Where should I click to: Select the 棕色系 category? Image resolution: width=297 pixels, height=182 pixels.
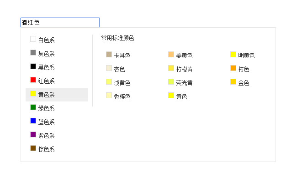[42, 149]
